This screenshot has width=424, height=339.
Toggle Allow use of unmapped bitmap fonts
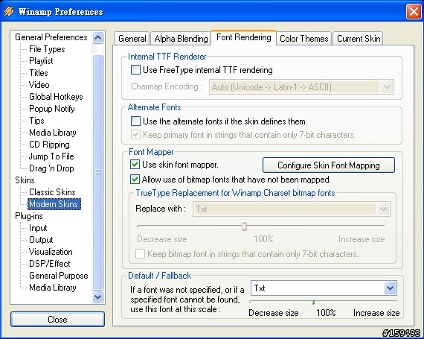(x=135, y=180)
